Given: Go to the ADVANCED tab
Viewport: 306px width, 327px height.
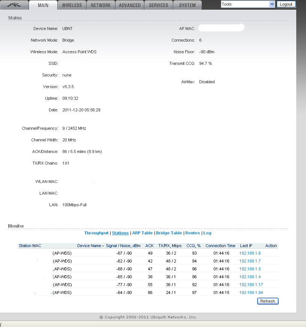Looking at the screenshot, I should click(x=130, y=5).
